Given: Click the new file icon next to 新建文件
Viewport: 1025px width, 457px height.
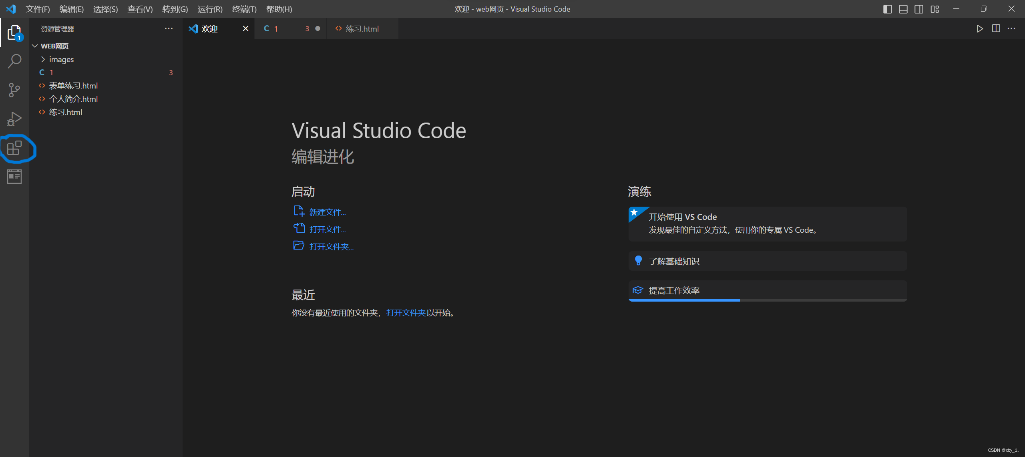Looking at the screenshot, I should (x=299, y=211).
